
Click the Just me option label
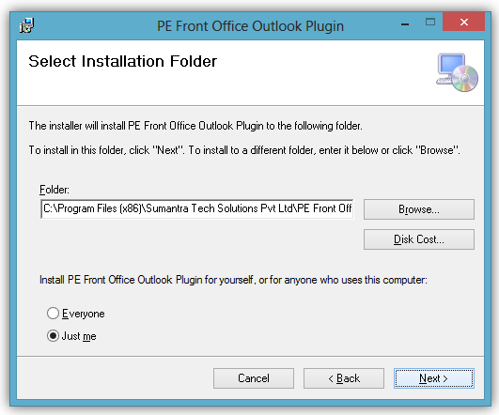click(79, 336)
